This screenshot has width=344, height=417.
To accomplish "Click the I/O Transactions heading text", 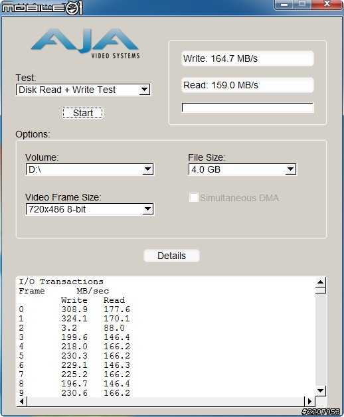I will 61,282.
